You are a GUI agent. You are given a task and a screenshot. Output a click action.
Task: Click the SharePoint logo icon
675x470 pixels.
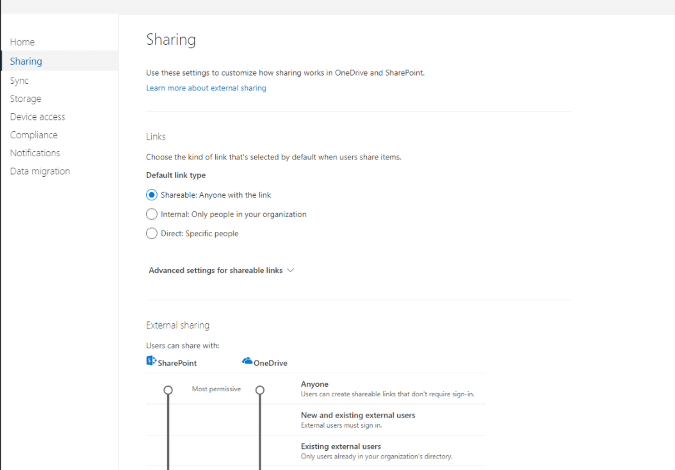pyautogui.click(x=151, y=361)
